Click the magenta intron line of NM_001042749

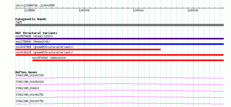(119, 77)
